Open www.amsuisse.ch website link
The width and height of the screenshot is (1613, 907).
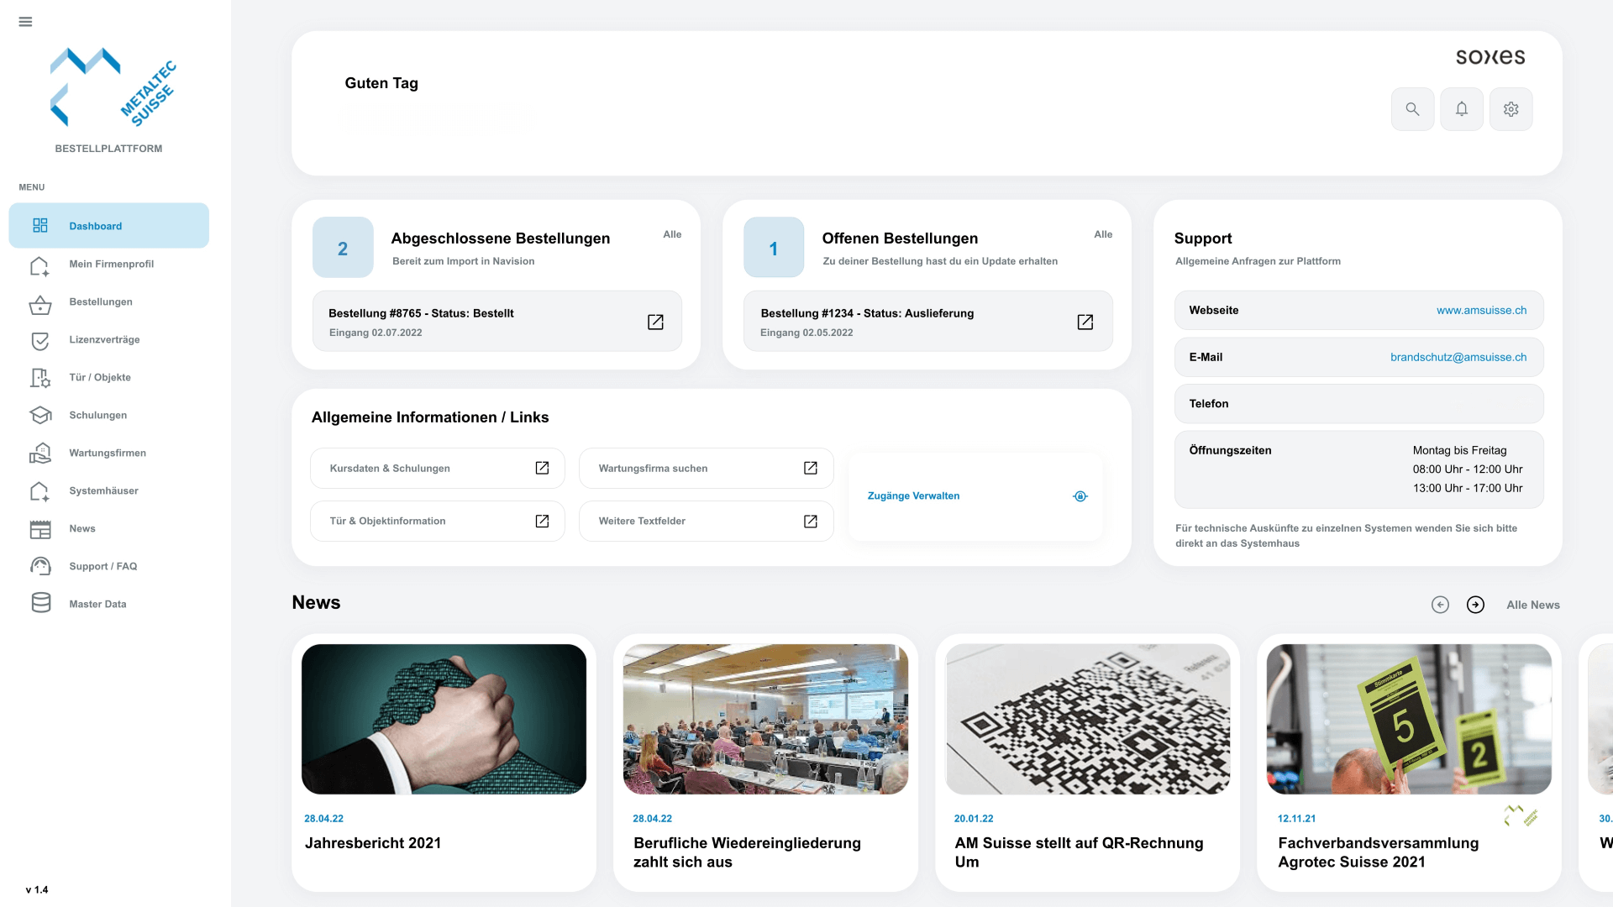(1481, 310)
